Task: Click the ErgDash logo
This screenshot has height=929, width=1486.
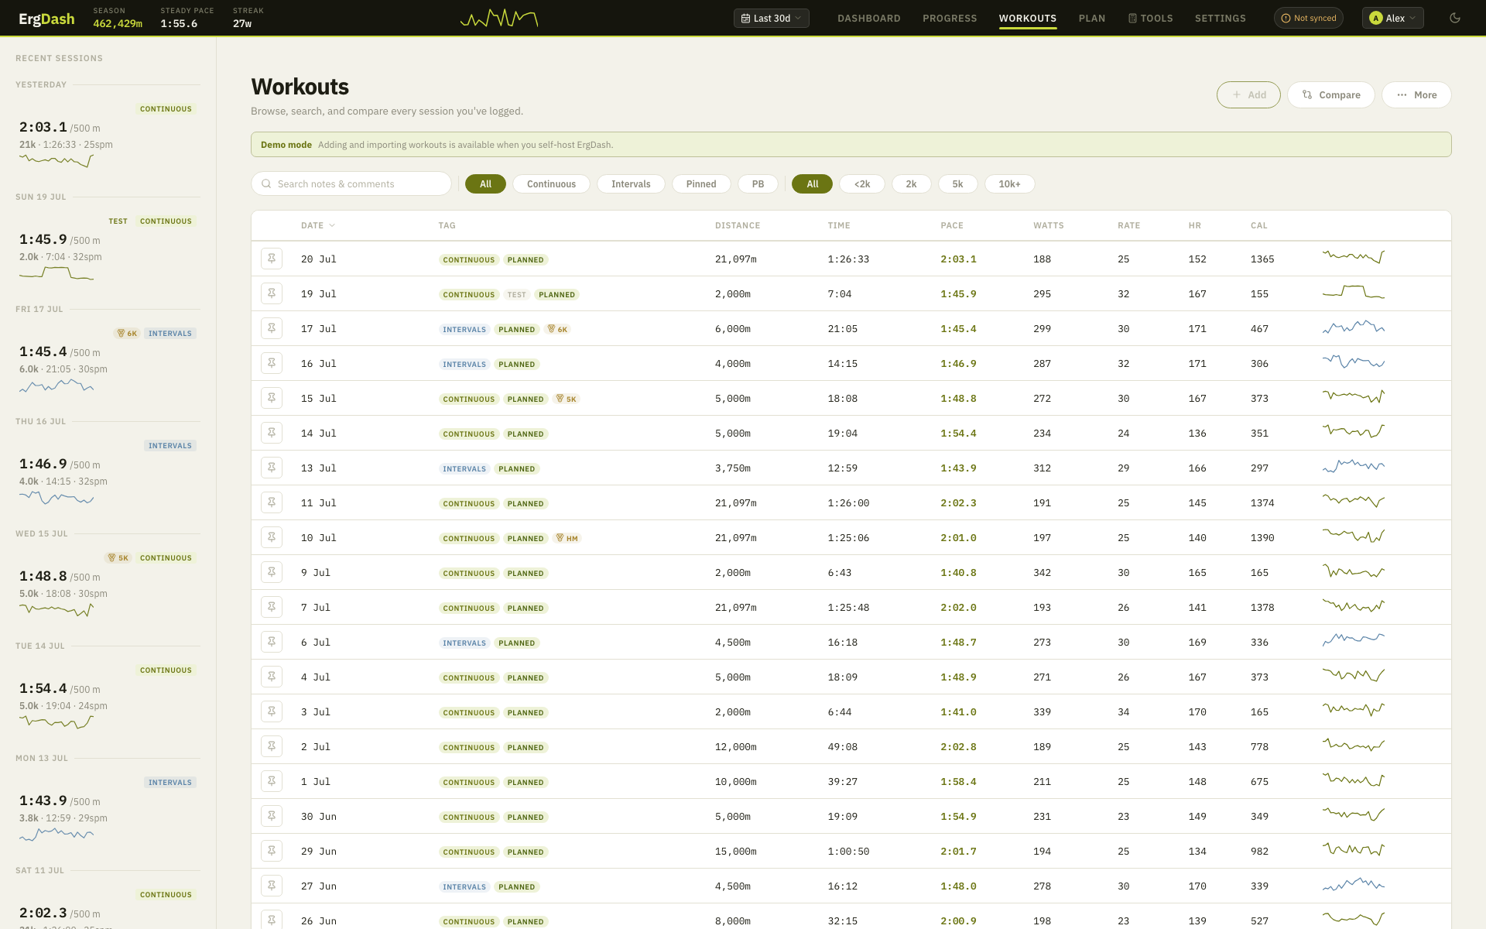Action: tap(46, 19)
